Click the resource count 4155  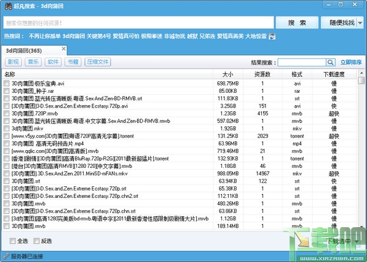click(x=262, y=114)
